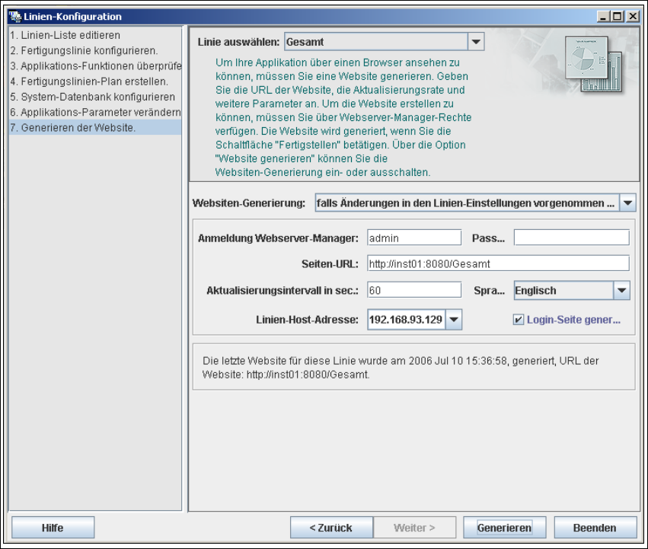Minimize the Linien-Konfiguration window

click(603, 17)
